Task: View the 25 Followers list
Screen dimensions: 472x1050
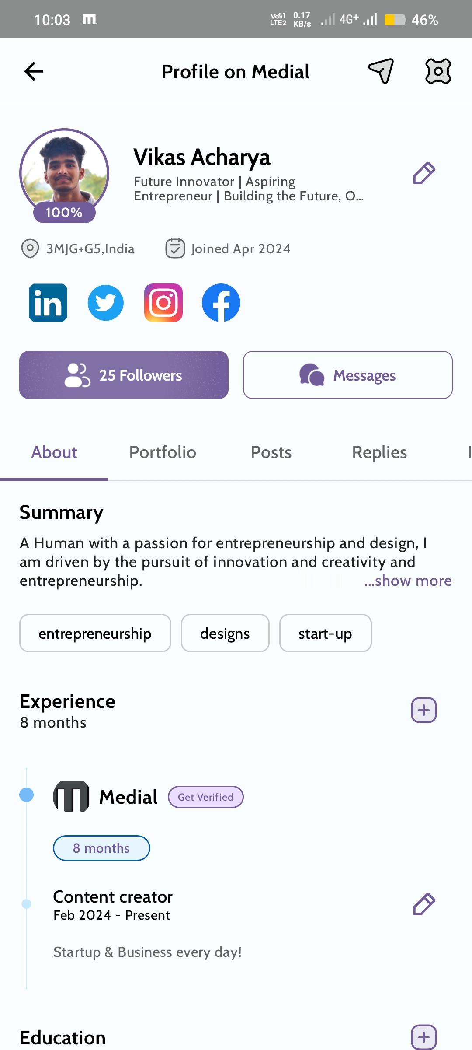Action: click(124, 375)
